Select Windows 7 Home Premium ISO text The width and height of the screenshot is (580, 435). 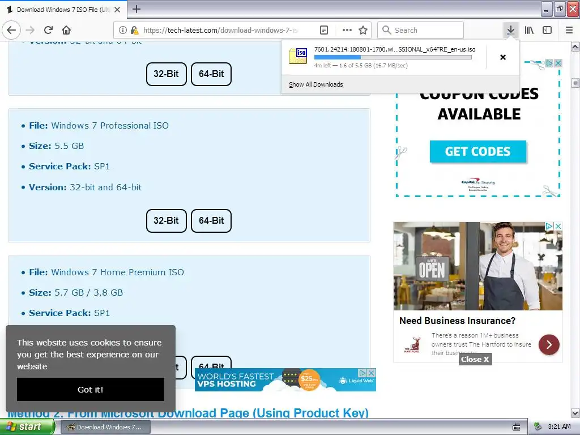(118, 272)
